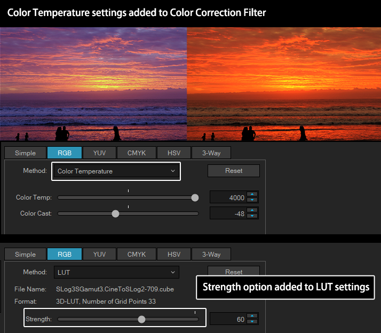The width and height of the screenshot is (381, 333).
Task: Click the orange color-corrected sunset preview image
Action: (284, 84)
